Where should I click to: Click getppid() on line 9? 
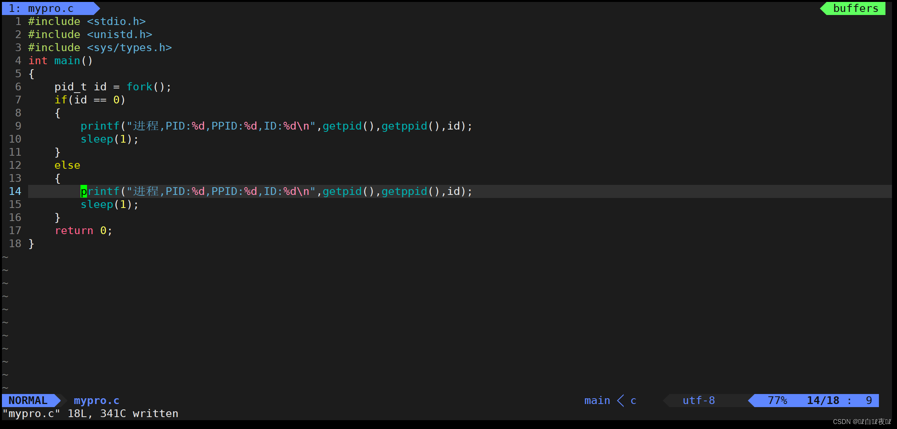tap(410, 126)
